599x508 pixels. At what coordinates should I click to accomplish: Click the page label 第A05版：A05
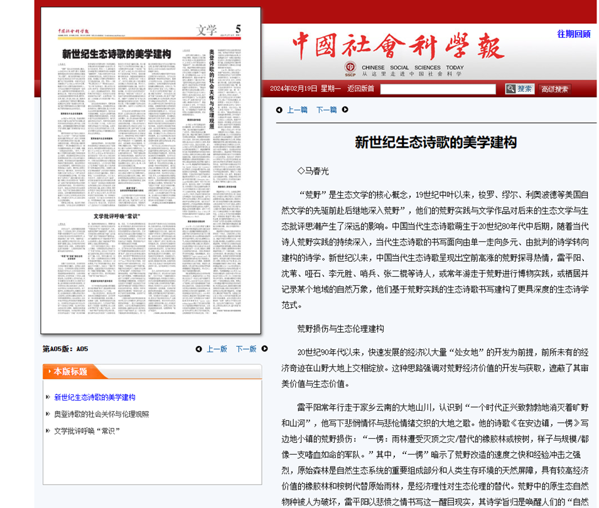pyautogui.click(x=65, y=349)
